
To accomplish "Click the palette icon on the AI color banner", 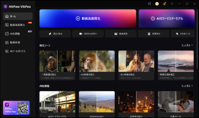I will coord(153,19).
